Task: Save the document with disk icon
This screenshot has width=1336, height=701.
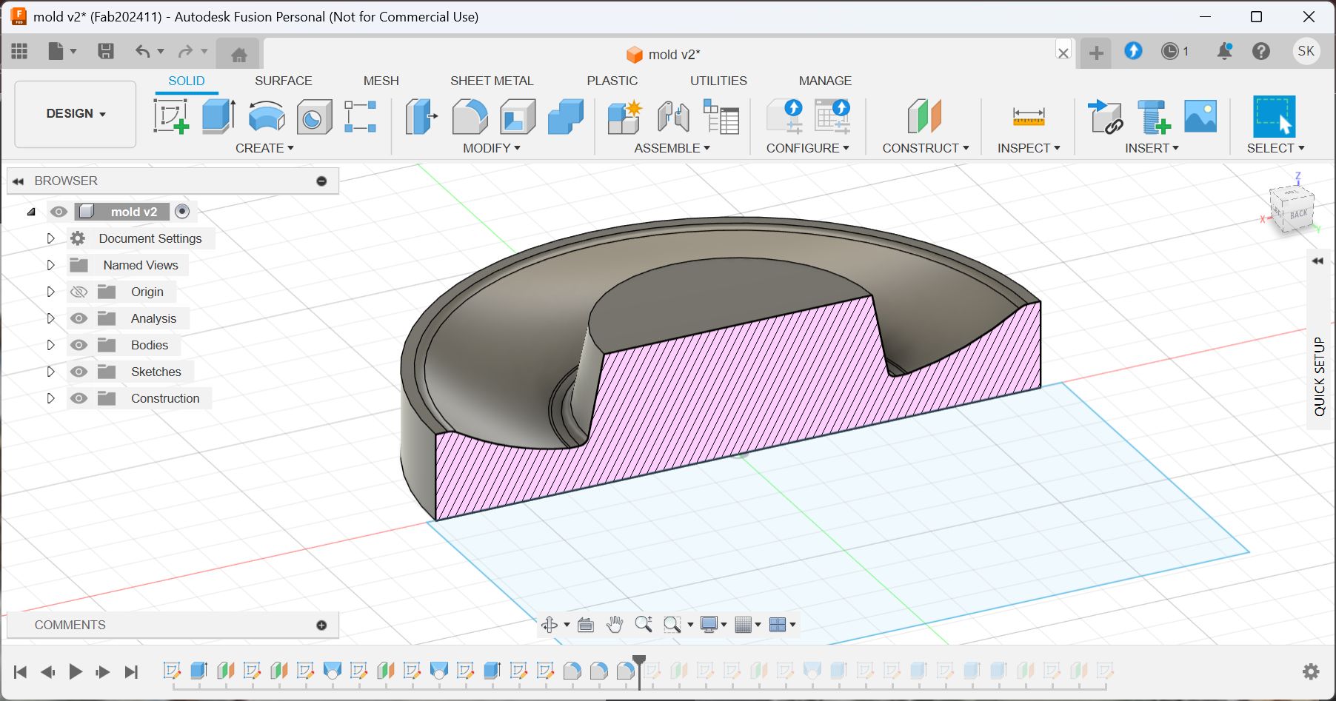Action: [x=106, y=51]
